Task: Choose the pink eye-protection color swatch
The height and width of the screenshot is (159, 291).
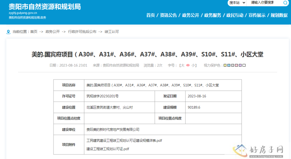Action: (x=237, y=65)
